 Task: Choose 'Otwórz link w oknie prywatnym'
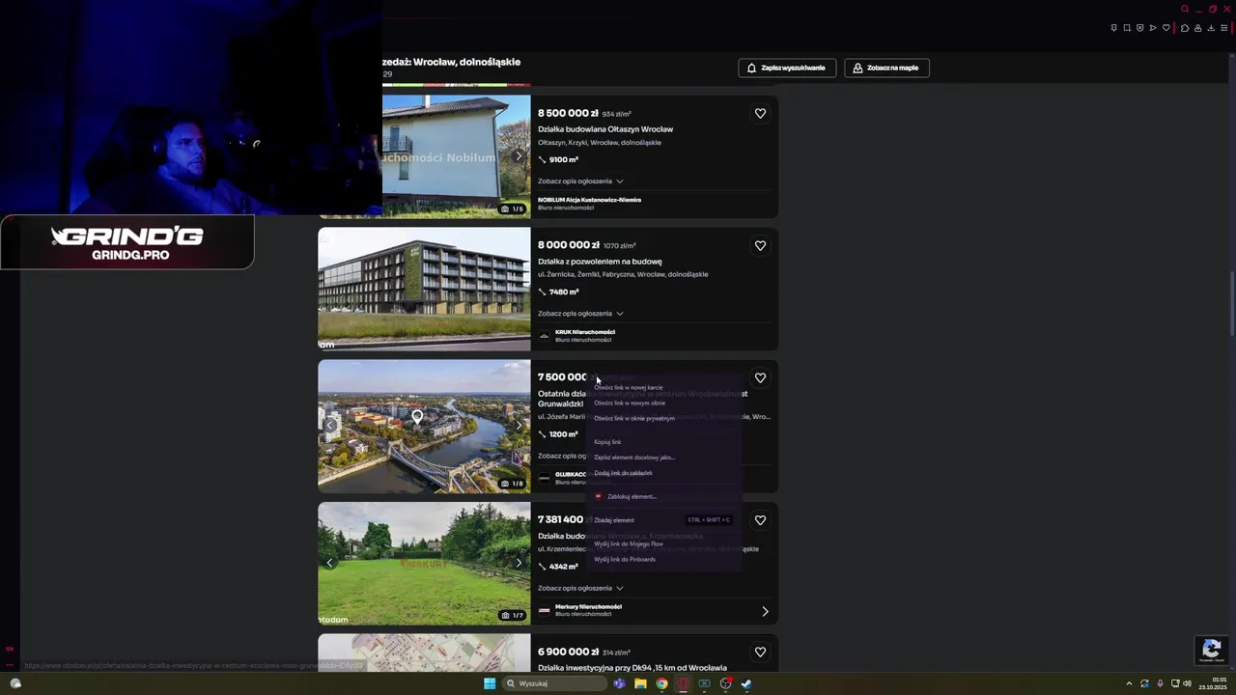point(634,418)
